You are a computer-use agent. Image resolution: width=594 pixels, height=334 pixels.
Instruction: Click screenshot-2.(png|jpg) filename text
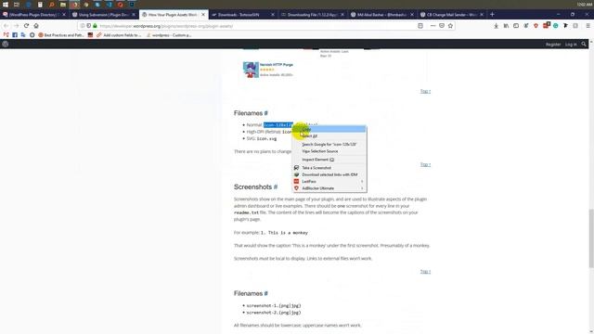(274, 313)
